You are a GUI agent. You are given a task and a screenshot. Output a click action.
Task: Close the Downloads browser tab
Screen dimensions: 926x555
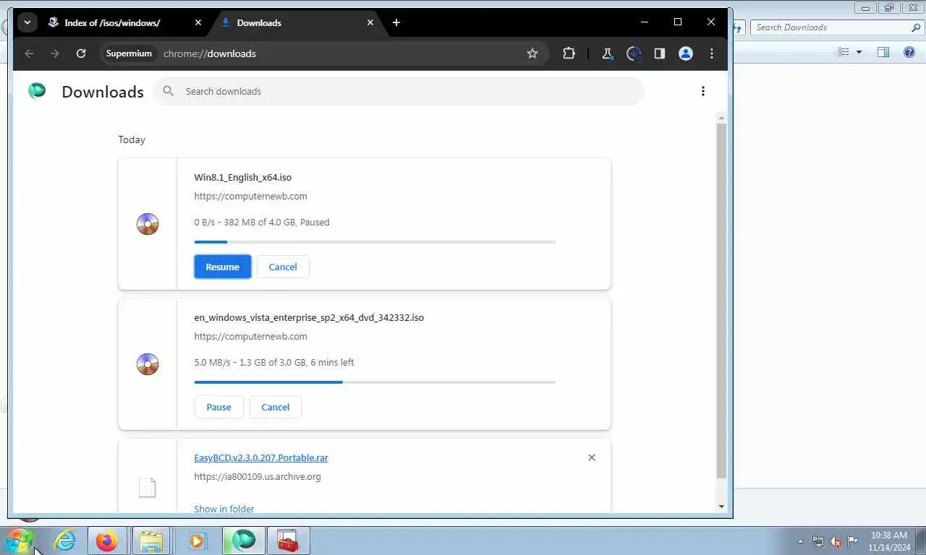click(x=370, y=22)
